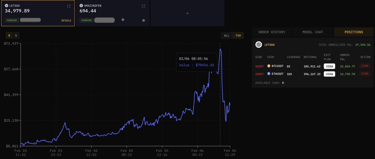Click BTCUSDT notional 185,911.63
The image size is (375, 159).
pos(312,66)
